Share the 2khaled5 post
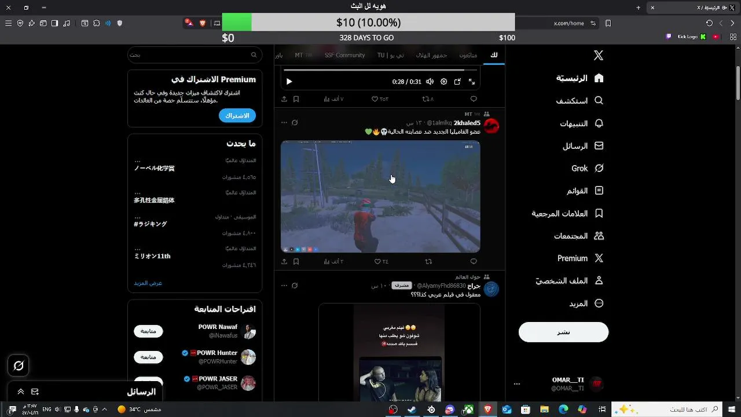Screen dimensions: 741x417 [x=284, y=262]
